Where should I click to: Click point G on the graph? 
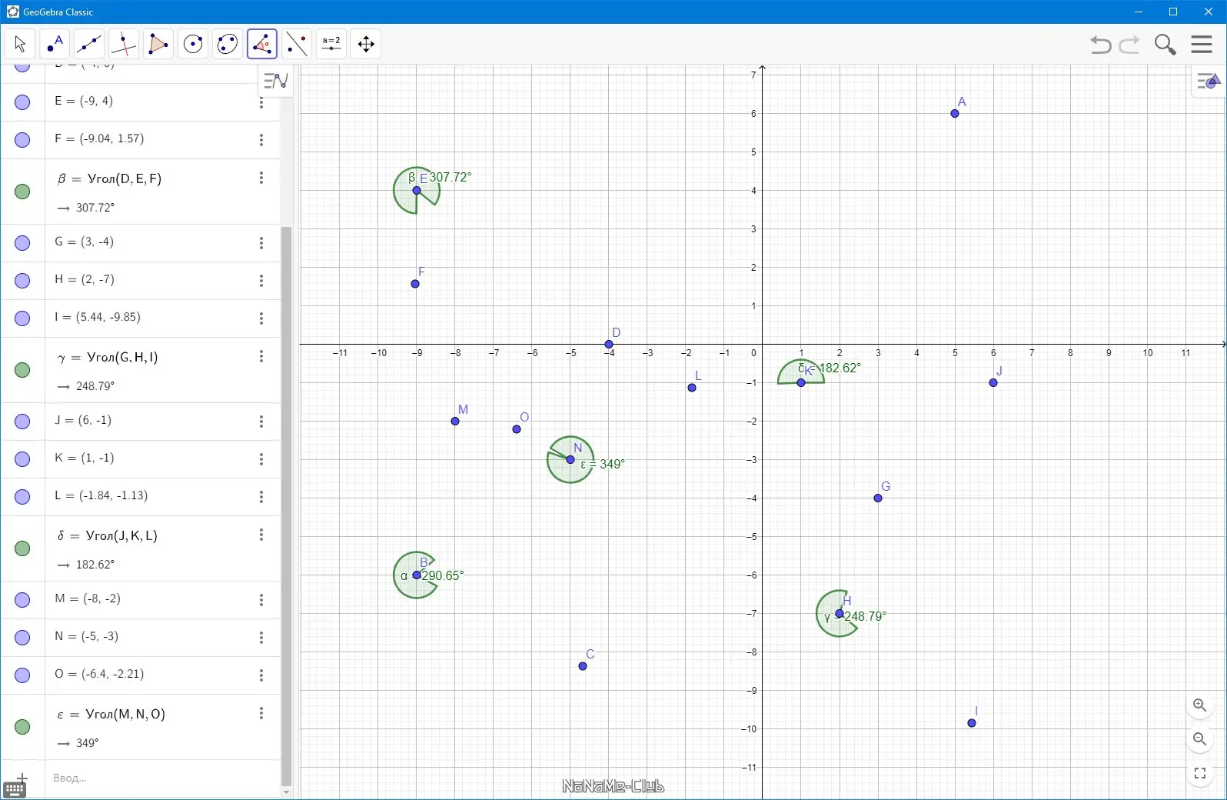(x=878, y=498)
